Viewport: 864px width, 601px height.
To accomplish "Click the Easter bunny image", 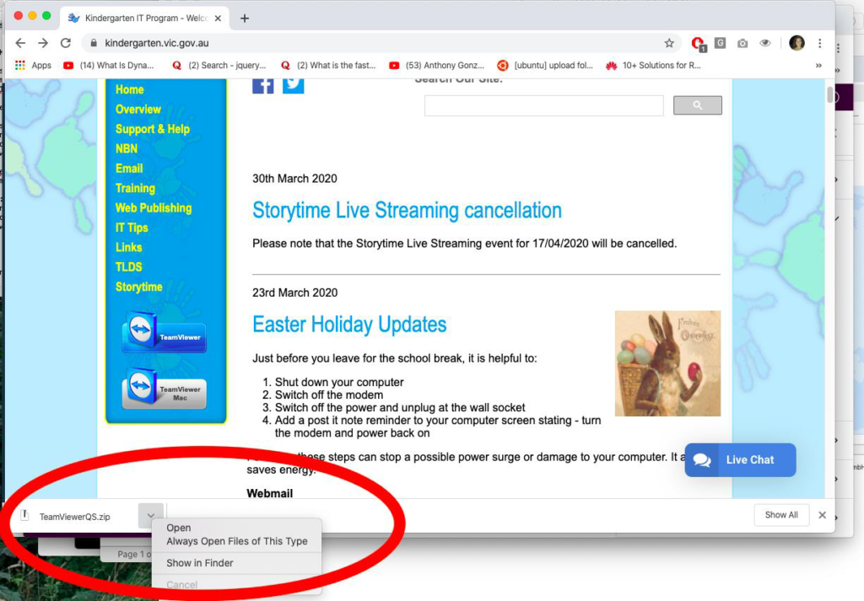I will pyautogui.click(x=668, y=363).
